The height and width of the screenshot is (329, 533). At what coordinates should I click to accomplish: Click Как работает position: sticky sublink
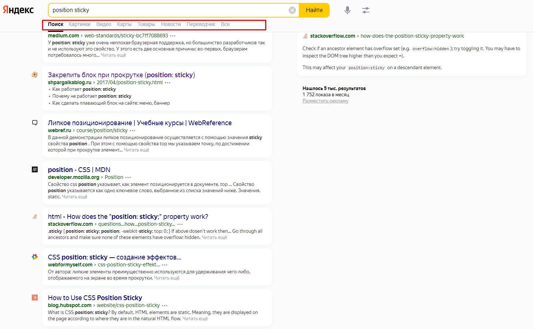[x=84, y=89]
